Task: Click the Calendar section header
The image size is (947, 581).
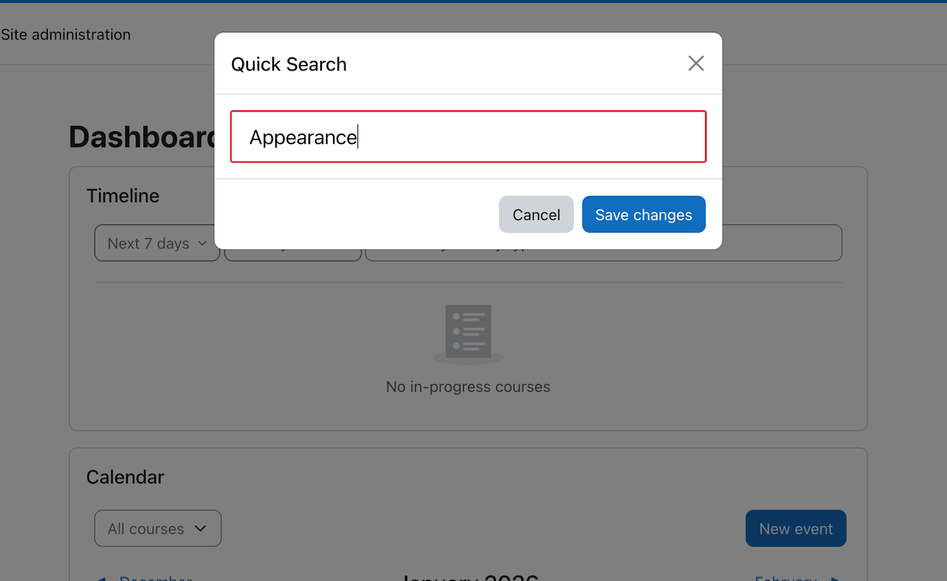Action: click(125, 476)
